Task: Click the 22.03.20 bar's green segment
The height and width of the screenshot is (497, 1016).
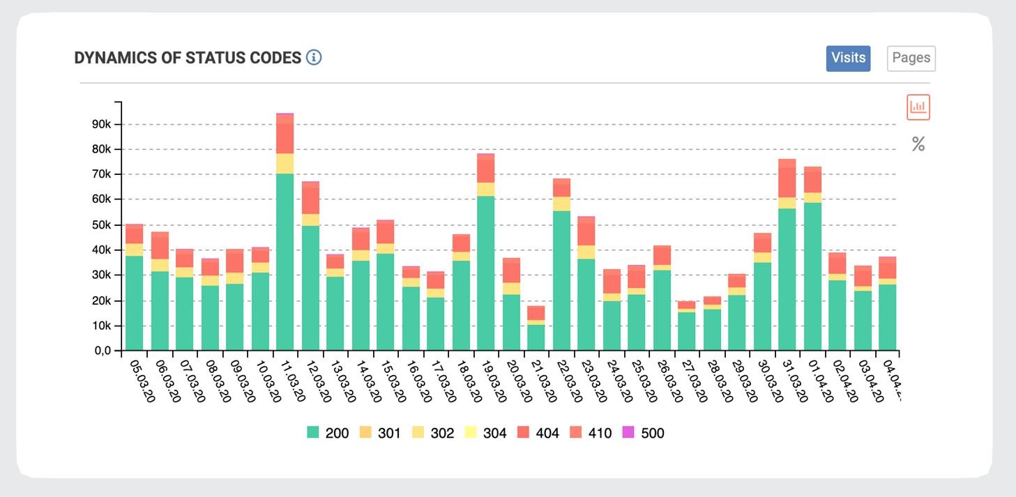Action: 561,280
